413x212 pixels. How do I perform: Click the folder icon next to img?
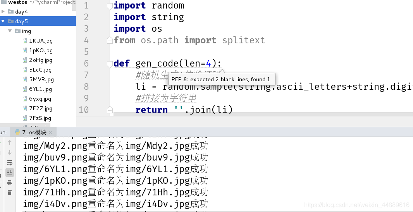pos(18,31)
